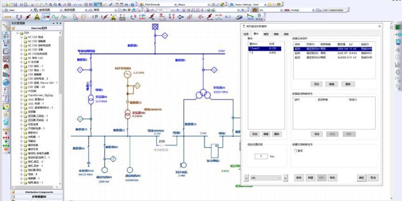Open the MS study case dropdown in dialog
Image resolution: width=402 pixels, height=201 pixels.
[x=266, y=178]
